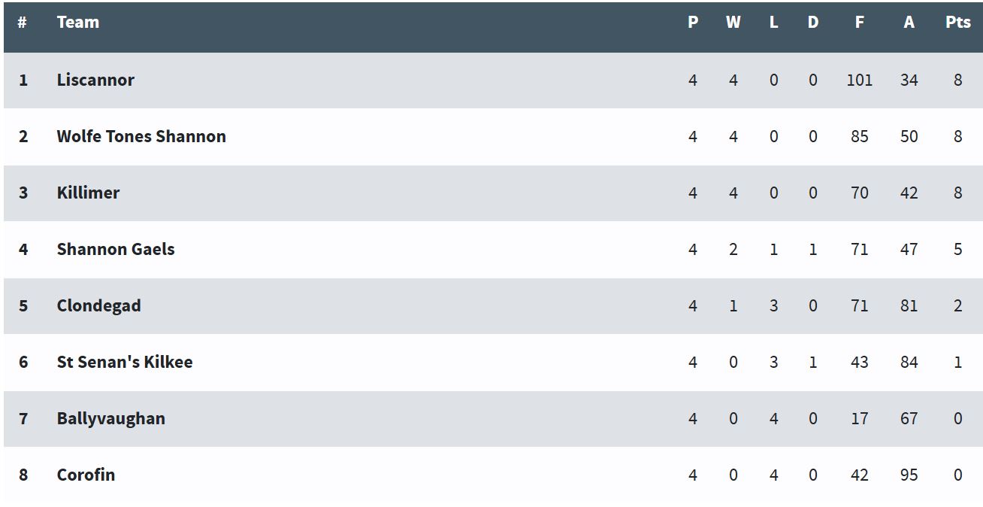Select Shannon Gaels' 5 points total

(x=957, y=249)
